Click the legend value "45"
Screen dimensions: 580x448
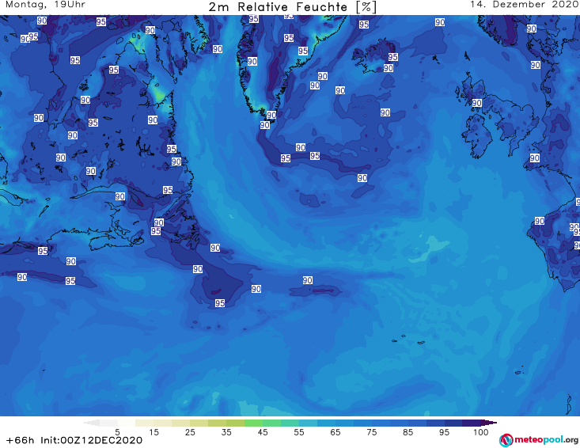point(262,432)
